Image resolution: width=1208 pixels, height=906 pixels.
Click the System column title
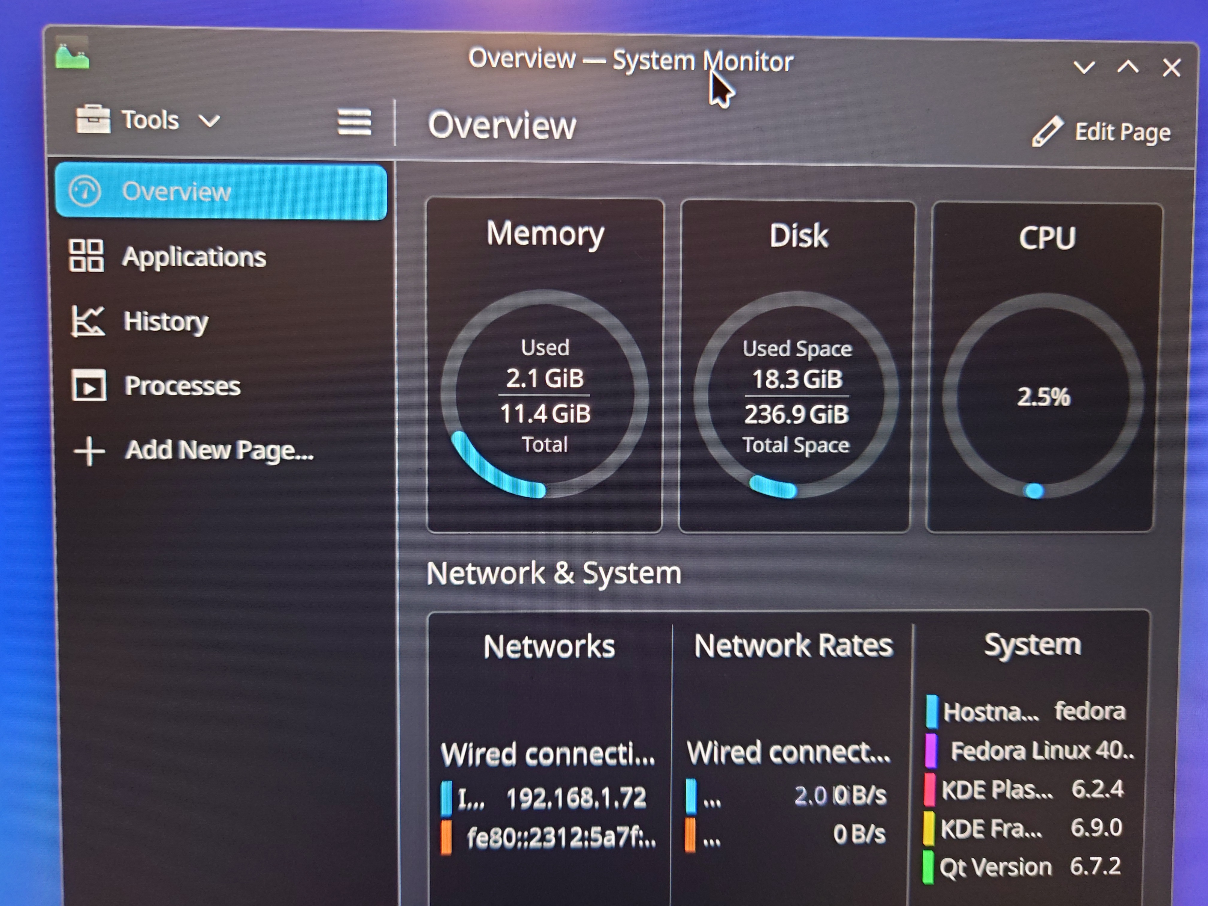[x=1032, y=644]
